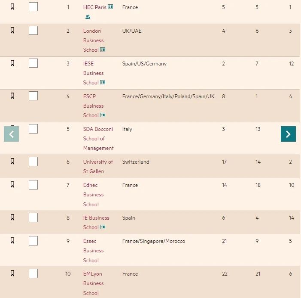Check the box for Essec Business School

tap(33, 241)
